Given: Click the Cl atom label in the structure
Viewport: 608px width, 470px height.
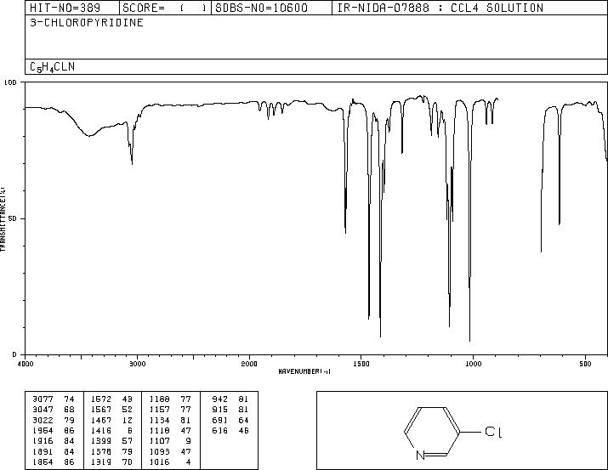Looking at the screenshot, I should (493, 432).
